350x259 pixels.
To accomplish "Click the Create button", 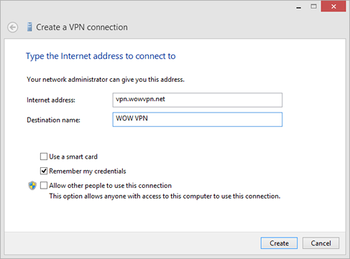I will (x=279, y=243).
